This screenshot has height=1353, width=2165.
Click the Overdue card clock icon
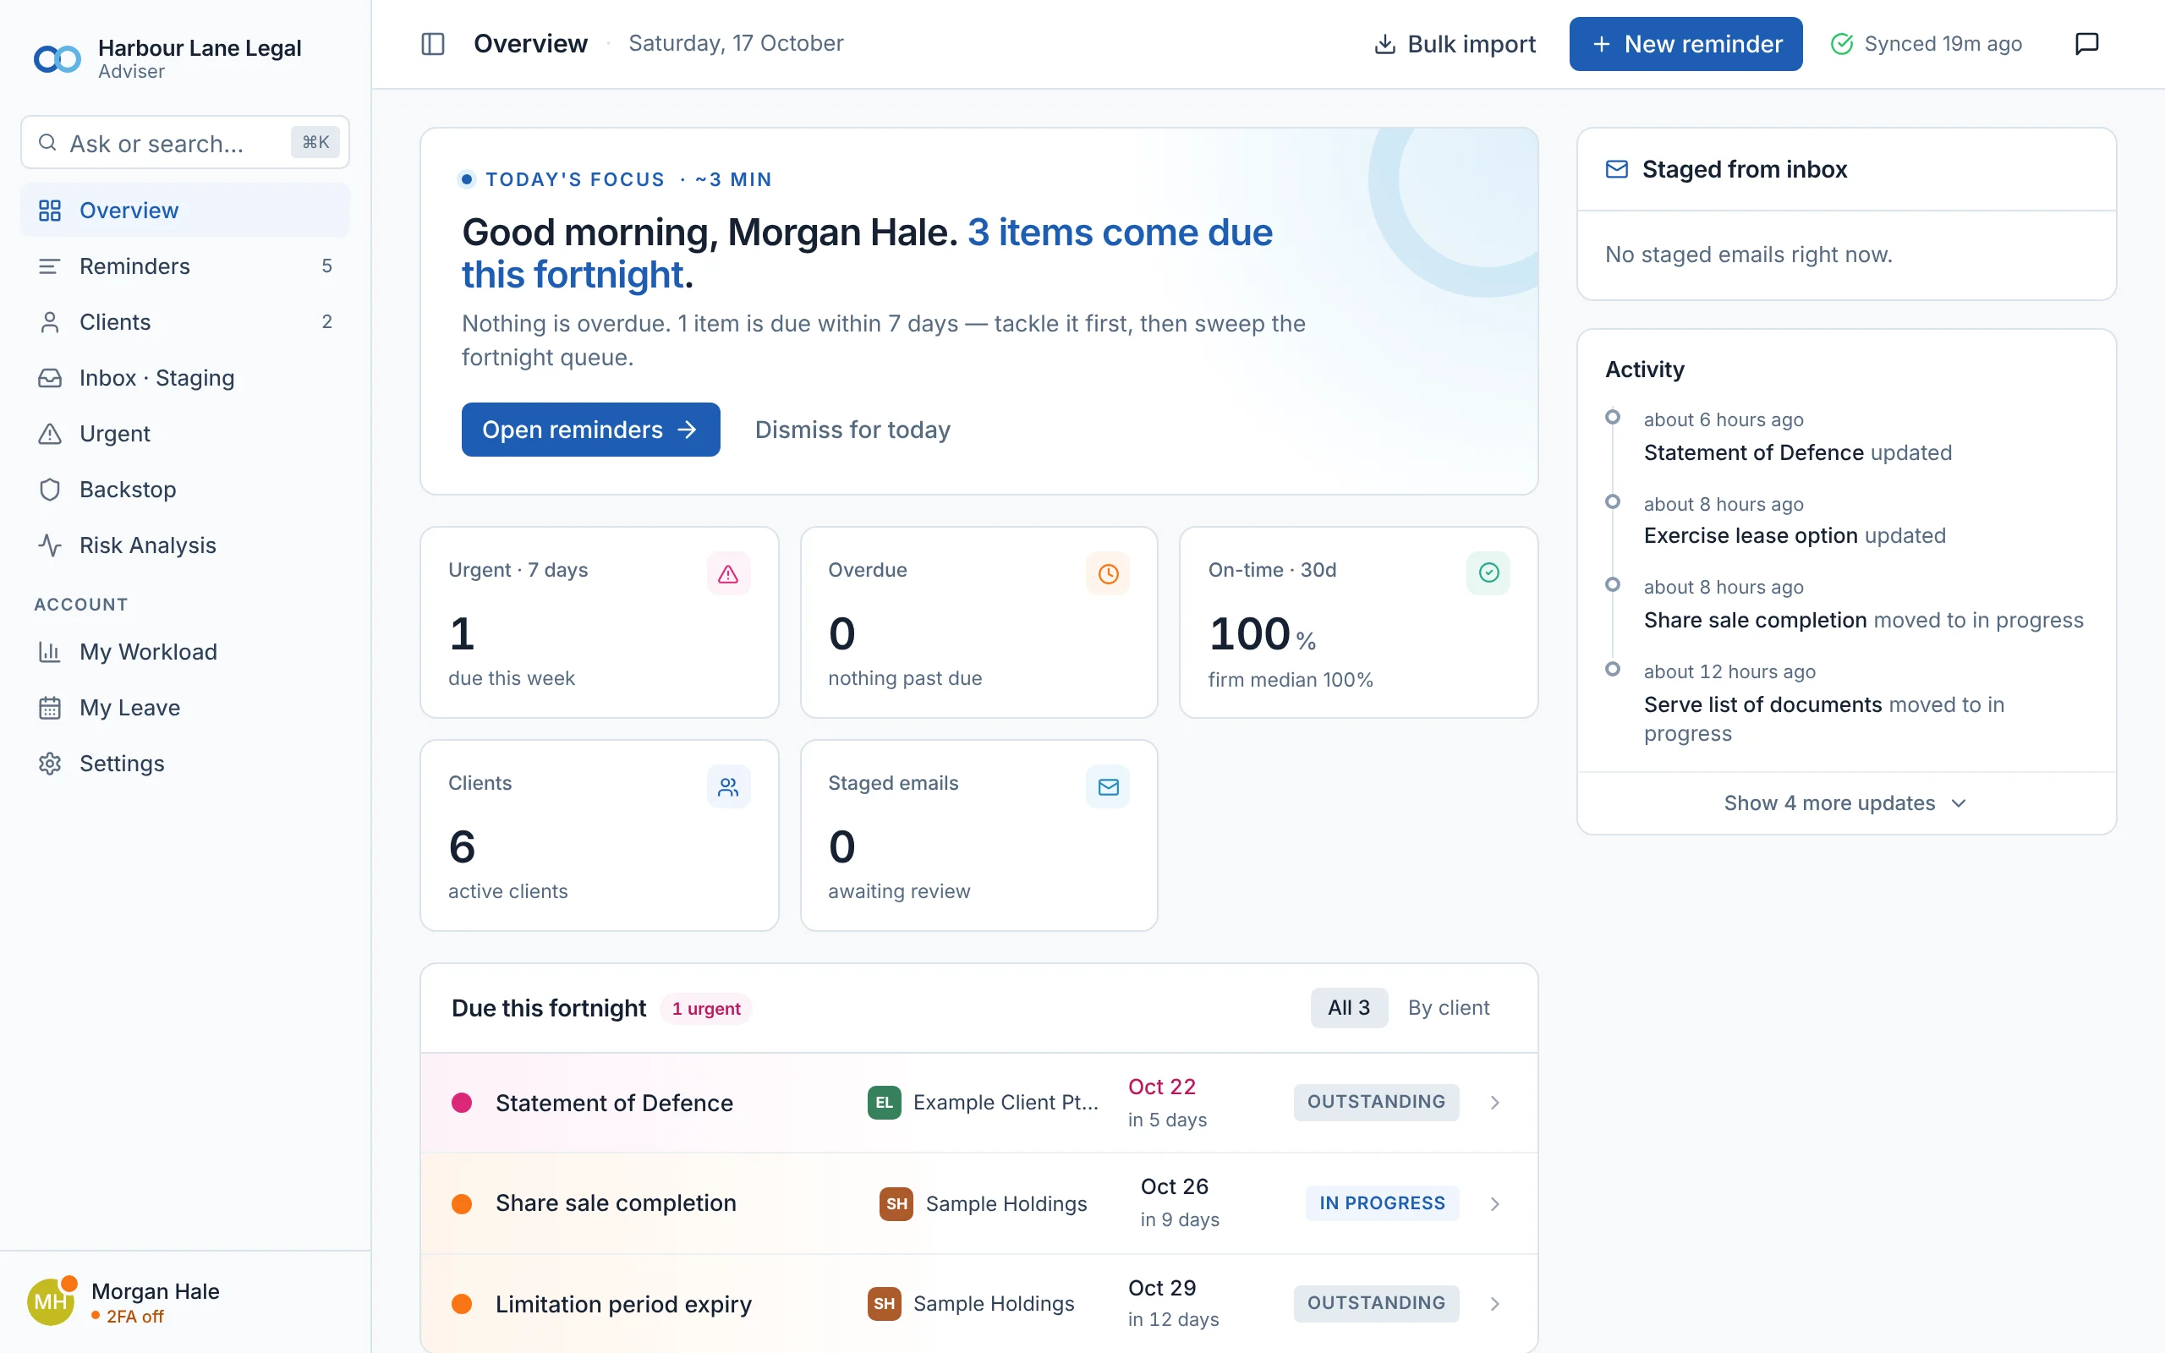pos(1108,573)
